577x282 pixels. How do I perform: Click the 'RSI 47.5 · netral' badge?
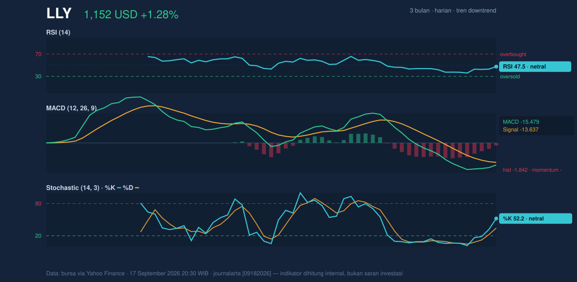coord(535,67)
